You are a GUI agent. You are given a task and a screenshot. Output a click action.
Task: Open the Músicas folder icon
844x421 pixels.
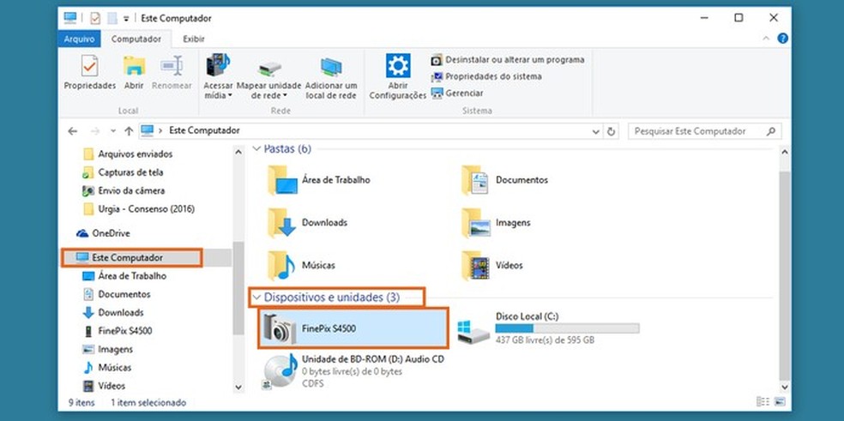(282, 265)
